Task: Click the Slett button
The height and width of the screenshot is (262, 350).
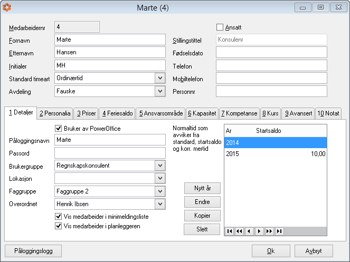Action: [x=202, y=229]
